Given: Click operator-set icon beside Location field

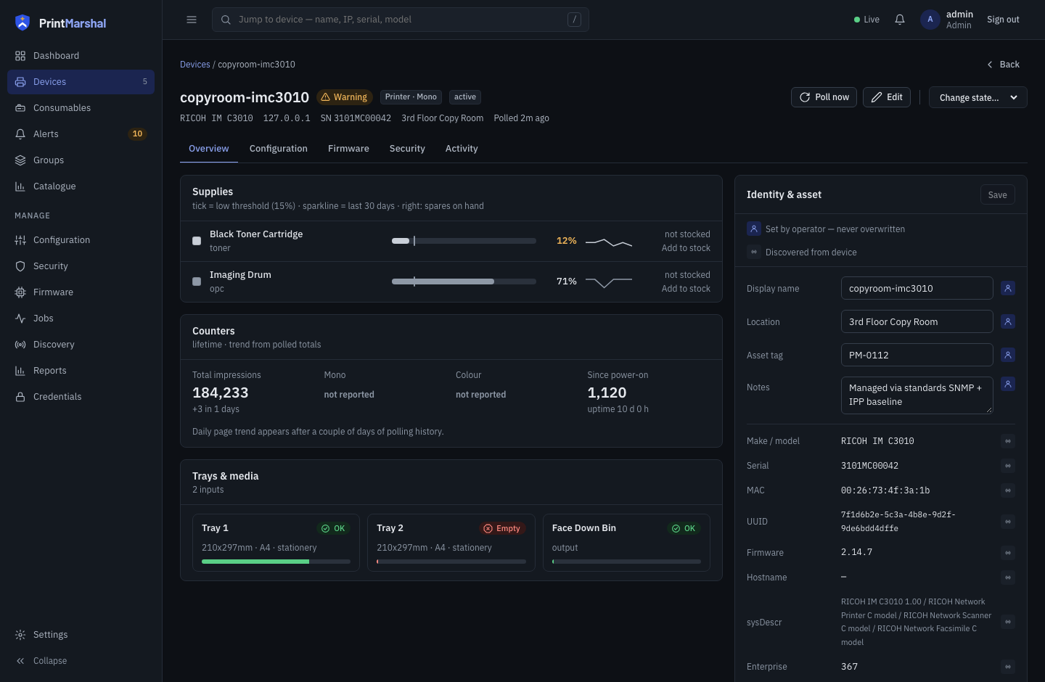Looking at the screenshot, I should [1008, 321].
